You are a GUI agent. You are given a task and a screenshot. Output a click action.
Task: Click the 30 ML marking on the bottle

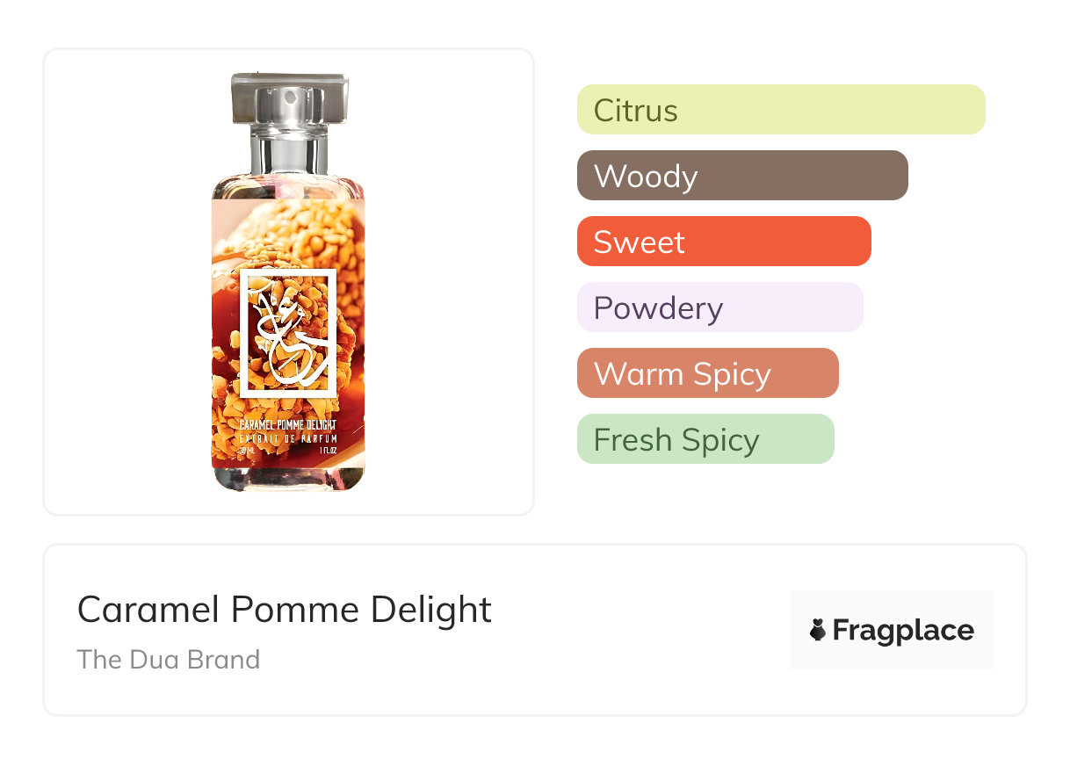coord(247,452)
